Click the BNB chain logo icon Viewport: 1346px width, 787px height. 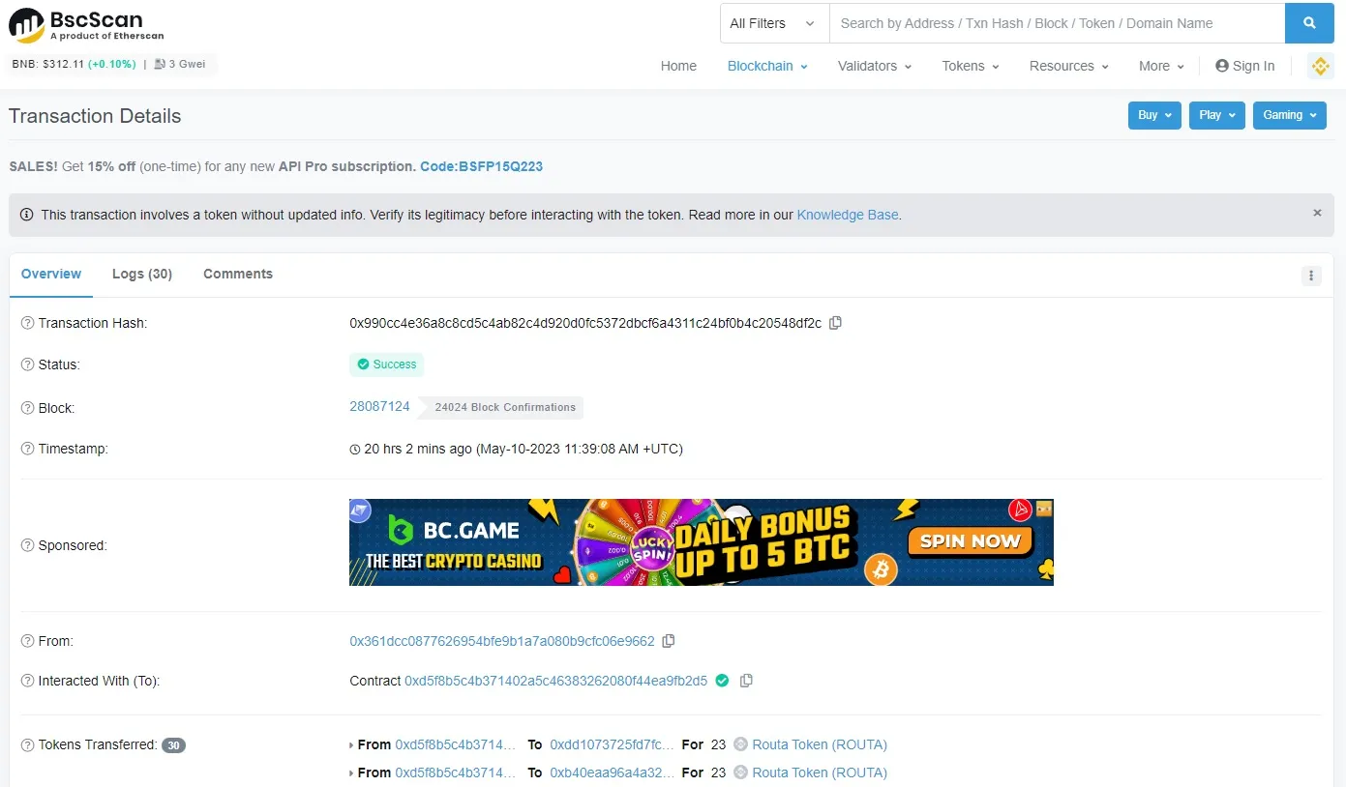coord(1320,66)
